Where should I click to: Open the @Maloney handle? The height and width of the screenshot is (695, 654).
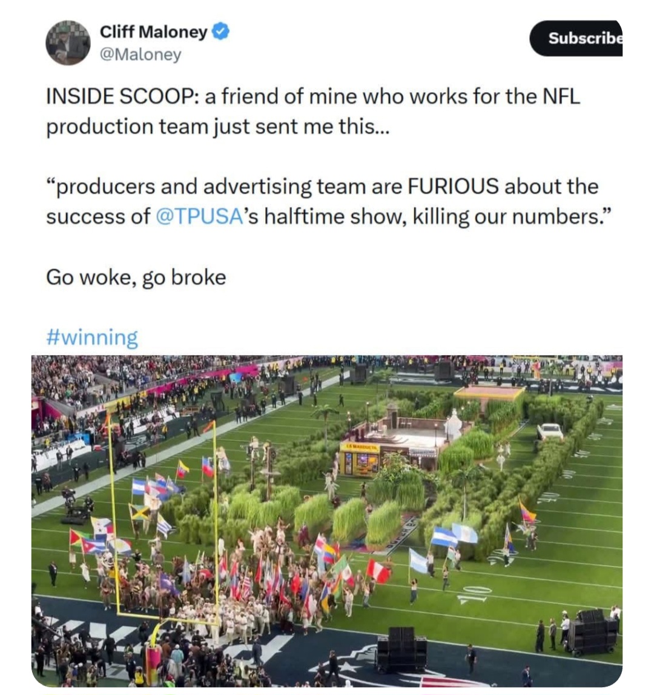pos(139,55)
